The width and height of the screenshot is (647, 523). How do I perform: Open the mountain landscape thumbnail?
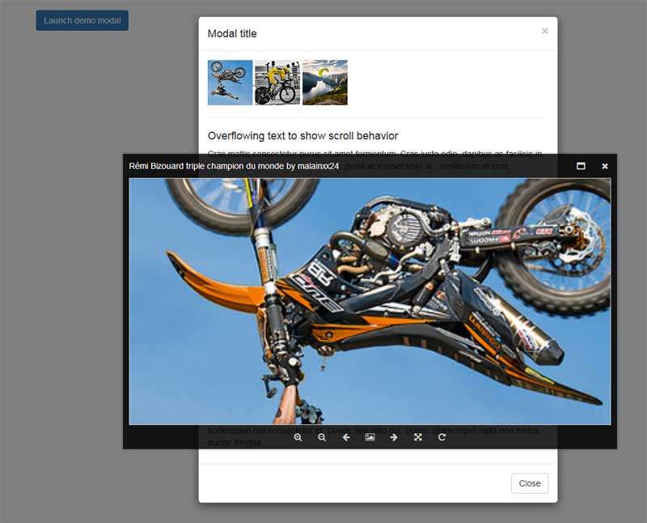325,83
